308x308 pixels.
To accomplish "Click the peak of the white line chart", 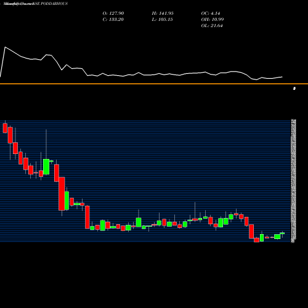I will point(5,47).
